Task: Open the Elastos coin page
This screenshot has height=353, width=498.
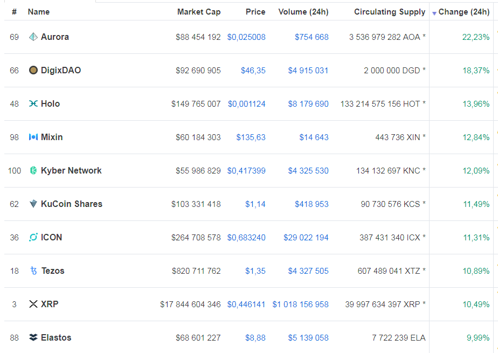Action: pos(56,337)
